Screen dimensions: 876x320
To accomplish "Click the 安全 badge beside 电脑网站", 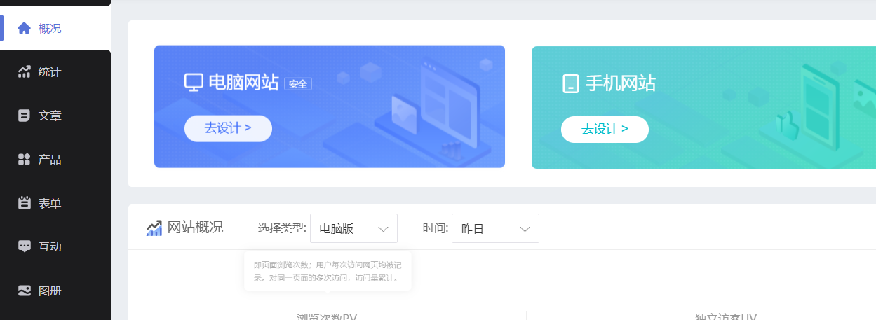I will [298, 84].
